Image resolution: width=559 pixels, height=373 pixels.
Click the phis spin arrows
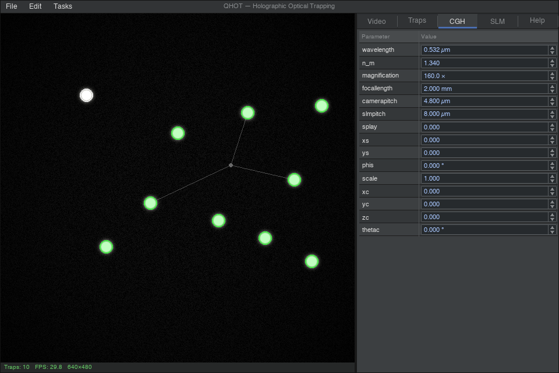click(x=552, y=166)
